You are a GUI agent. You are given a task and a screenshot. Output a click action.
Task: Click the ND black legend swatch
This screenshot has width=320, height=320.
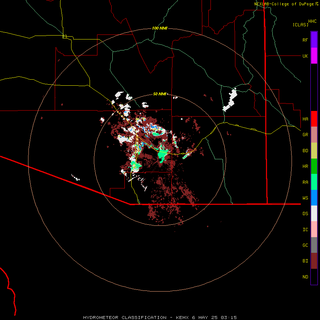pyautogui.click(x=314, y=277)
